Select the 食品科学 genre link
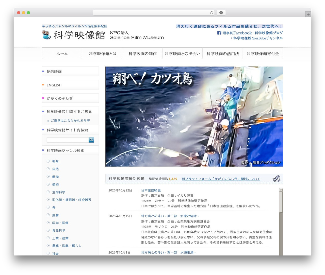325x275 pixels. pos(59,230)
